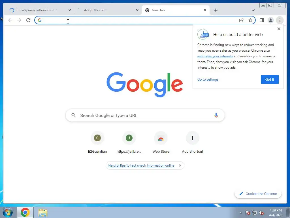
Task: Click the Chrome taskbar icon
Action: (x=25, y=212)
